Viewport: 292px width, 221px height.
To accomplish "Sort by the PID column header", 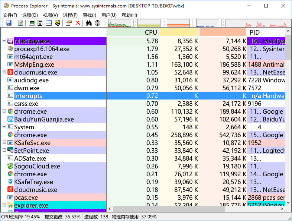I will [x=254, y=32].
